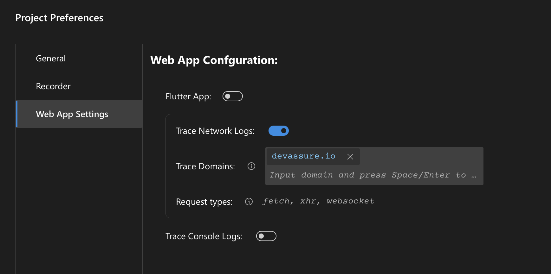Click empty space beside the devassure.io tag
551x274 pixels.
click(x=422, y=157)
